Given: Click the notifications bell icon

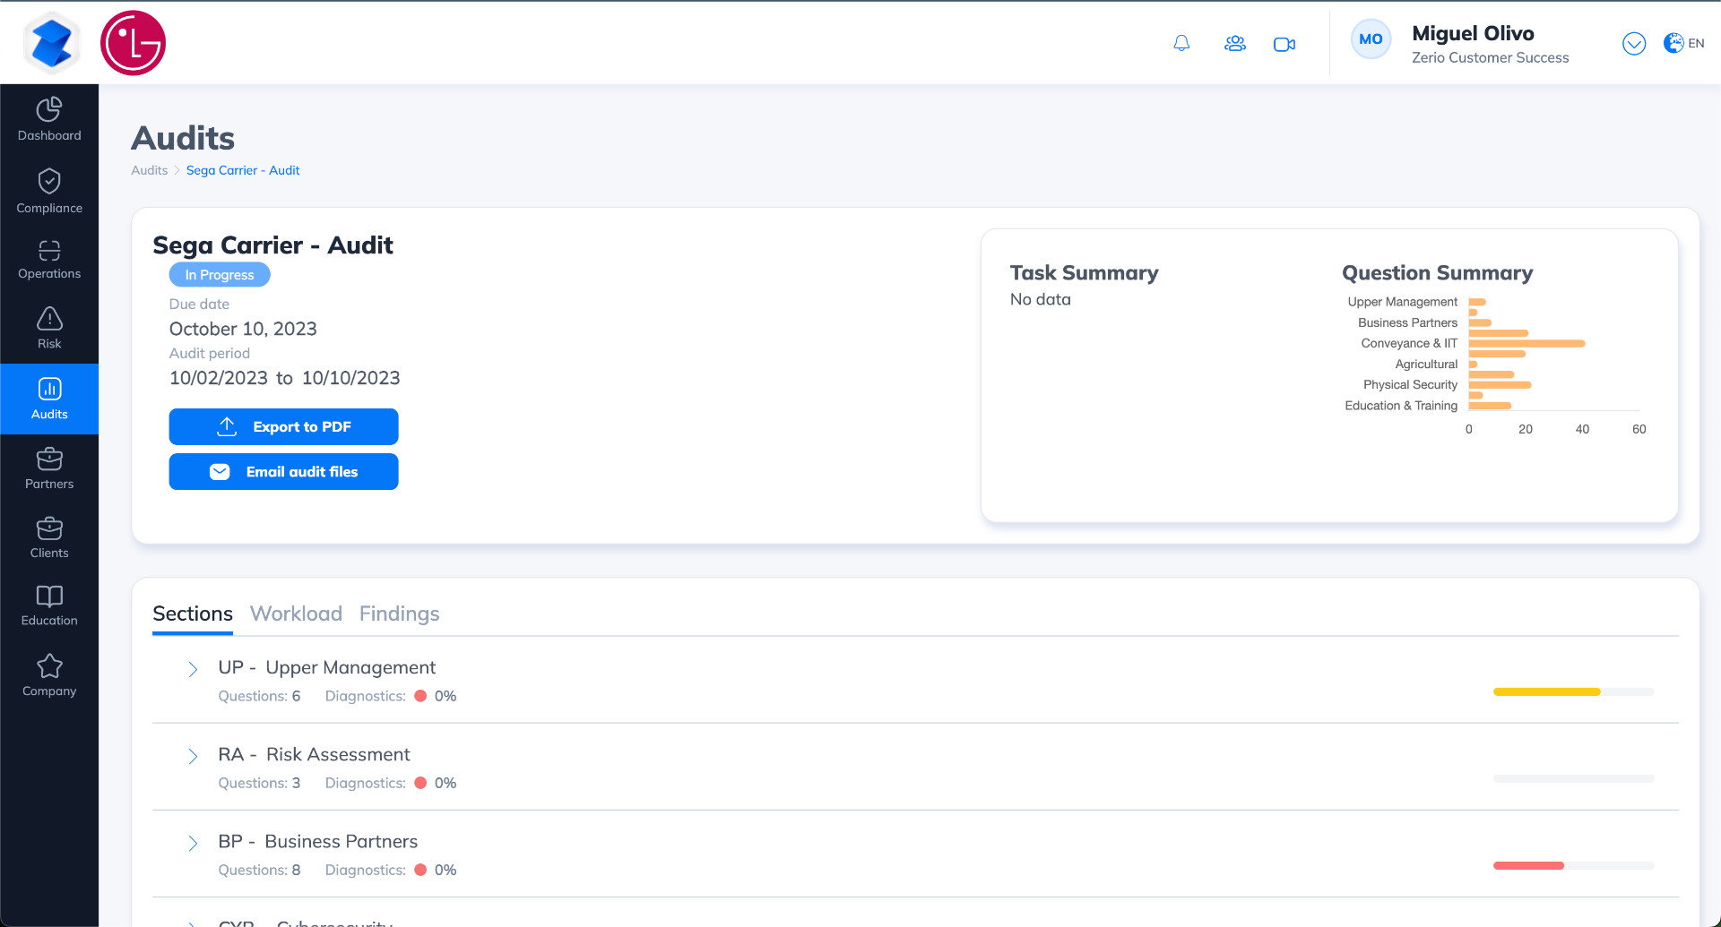Looking at the screenshot, I should pos(1181,43).
